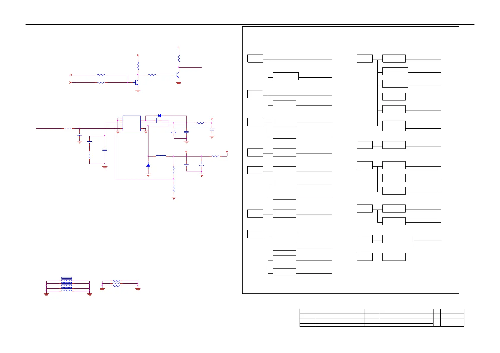Screen dimensions: 500x353
Task: Click the pull-up resistor above the right transistor
Action: point(179,58)
